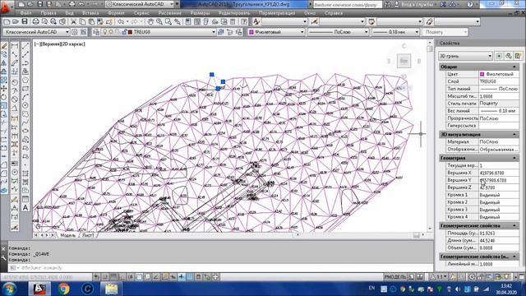Click the Dimension Style icon
This screenshot has height=296, width=526.
pos(314,21)
